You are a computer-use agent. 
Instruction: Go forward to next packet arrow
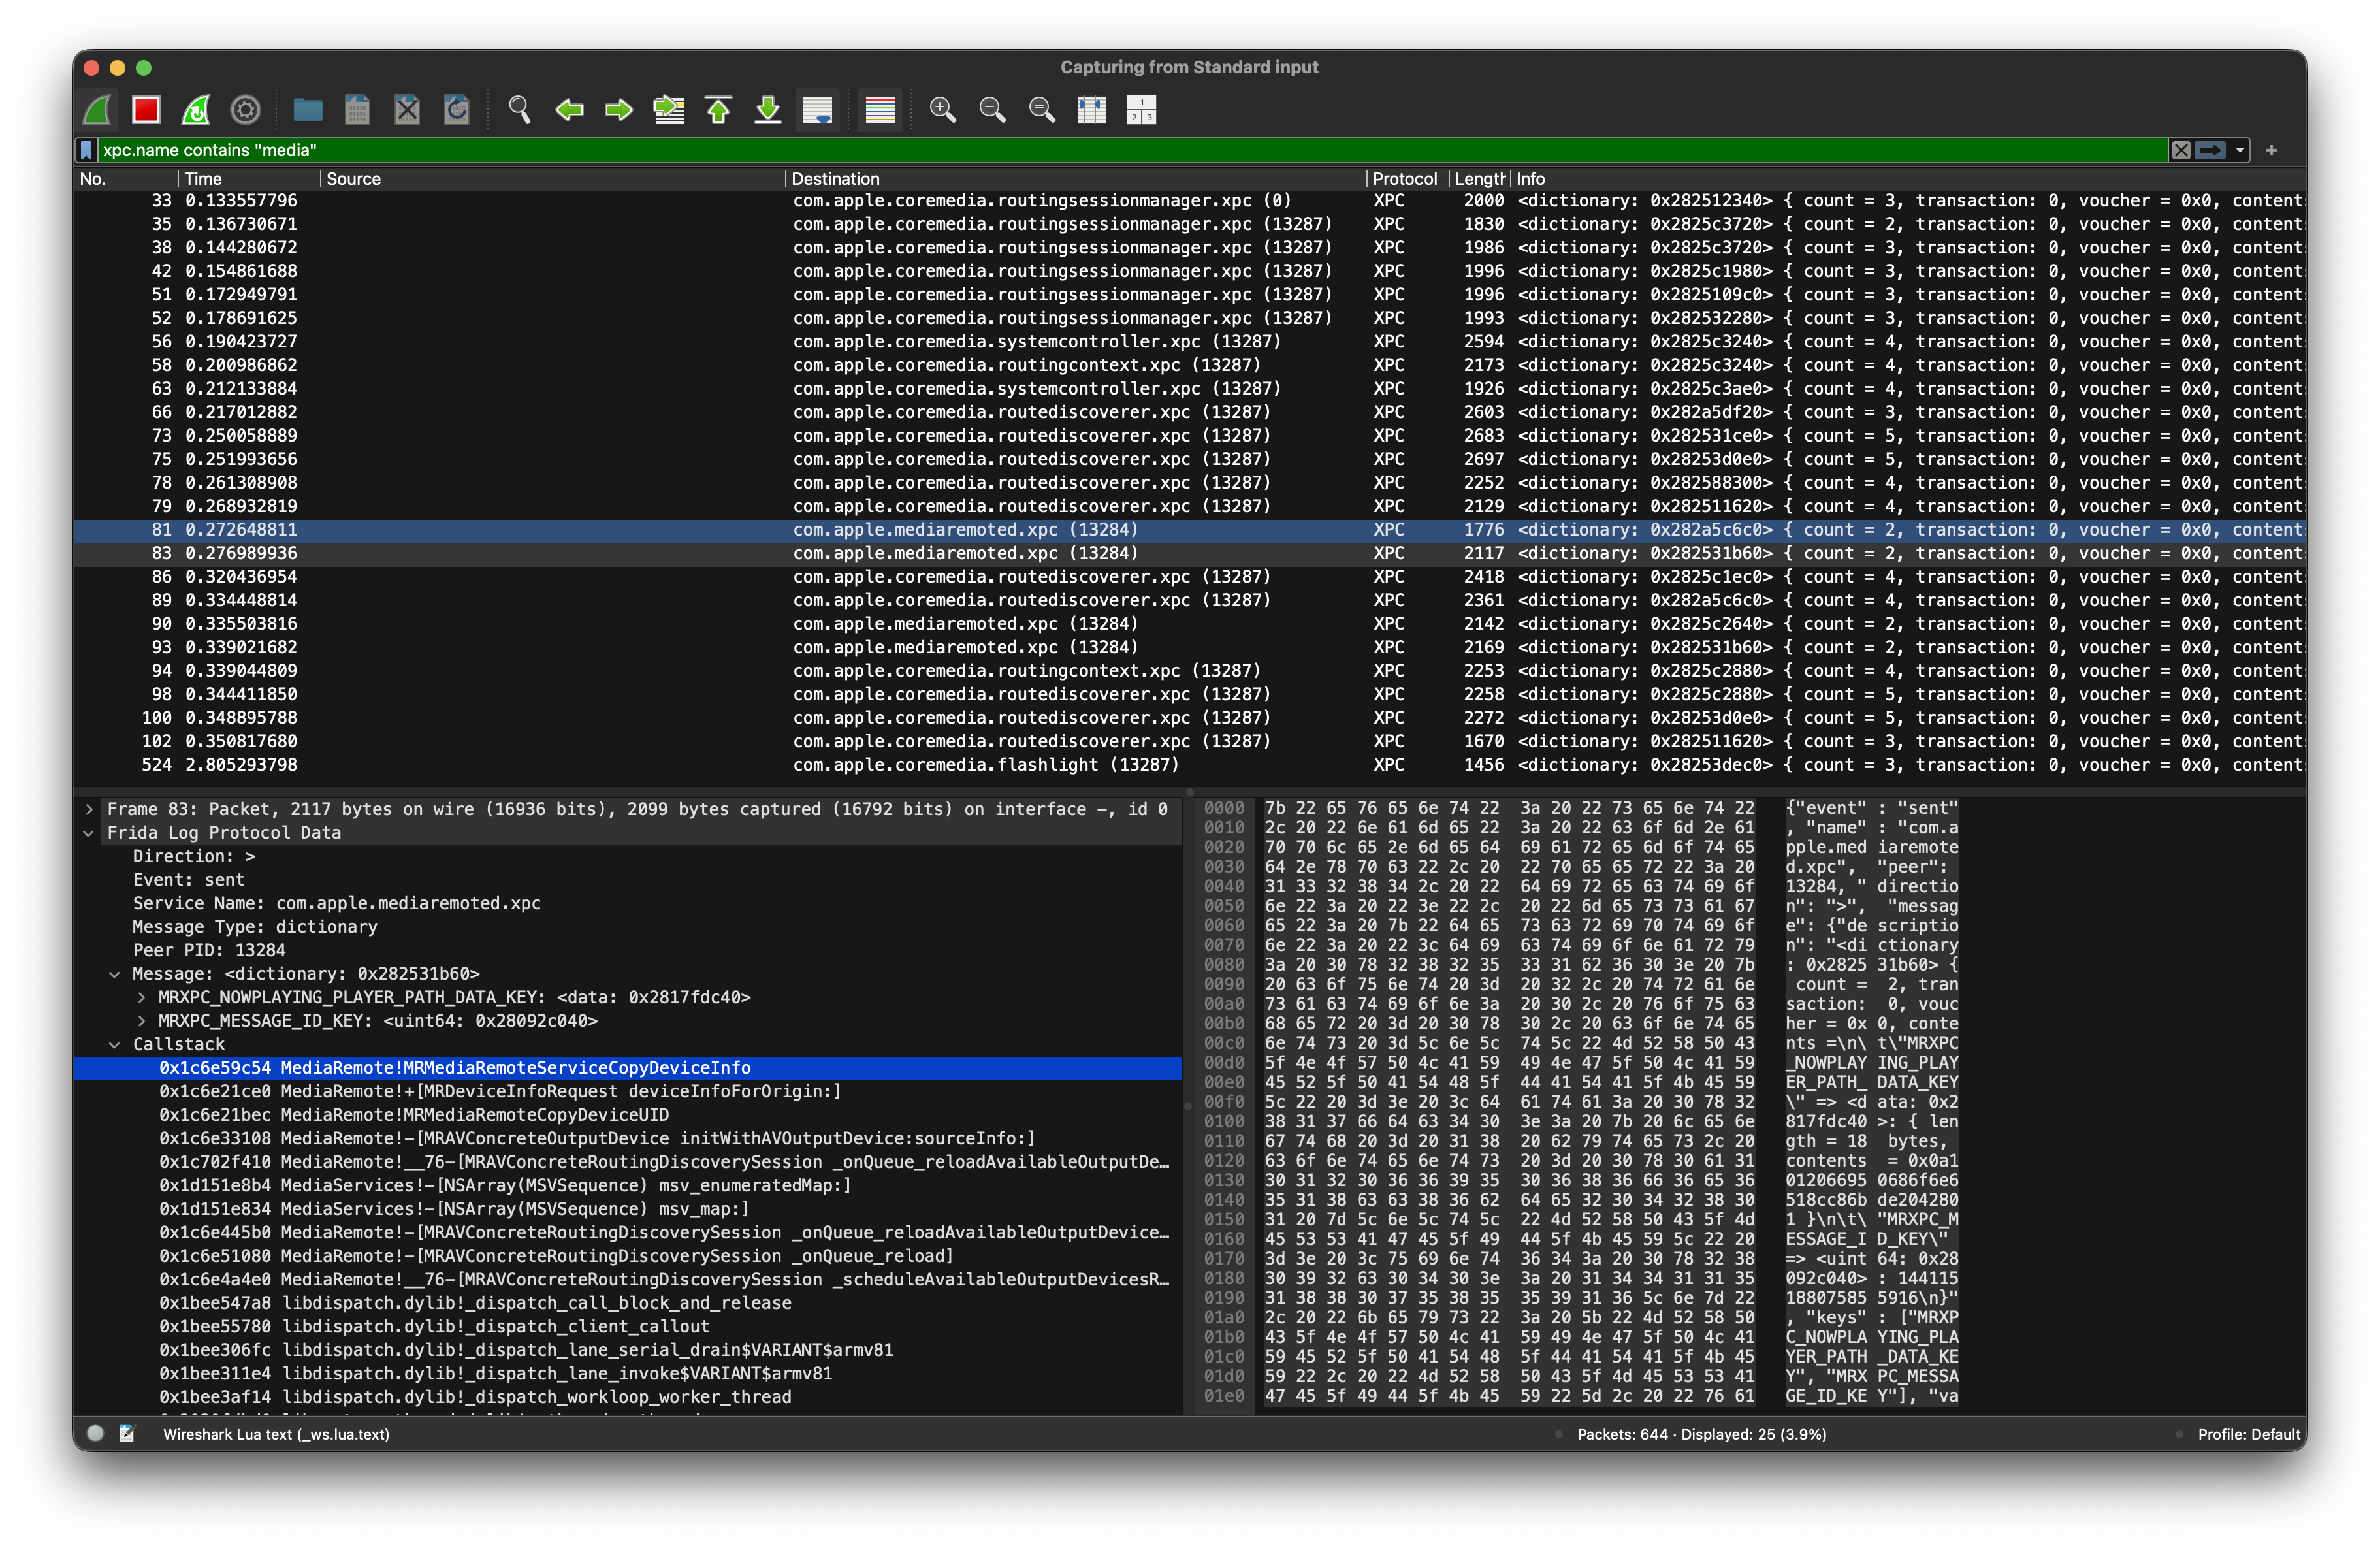pyautogui.click(x=619, y=109)
